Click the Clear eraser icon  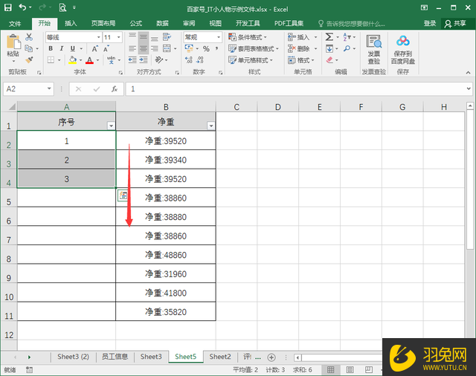(x=329, y=60)
